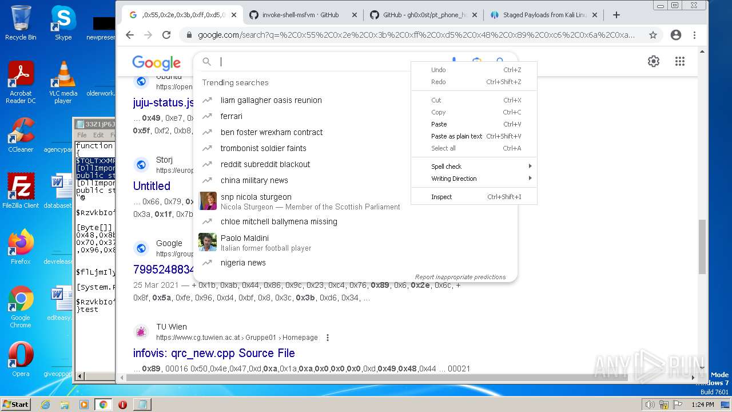The width and height of the screenshot is (732, 412).
Task: Open the Untitled Storj search result
Action: pos(152,186)
